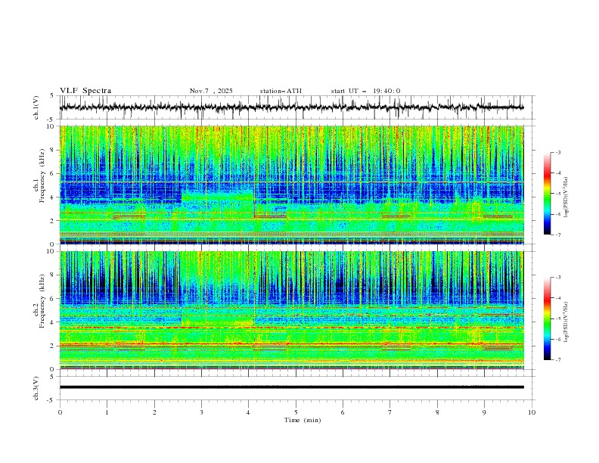The image size is (599, 463).
Task: Click the "10" frequency tick of ch.2 spectrogram
Action: click(x=52, y=251)
